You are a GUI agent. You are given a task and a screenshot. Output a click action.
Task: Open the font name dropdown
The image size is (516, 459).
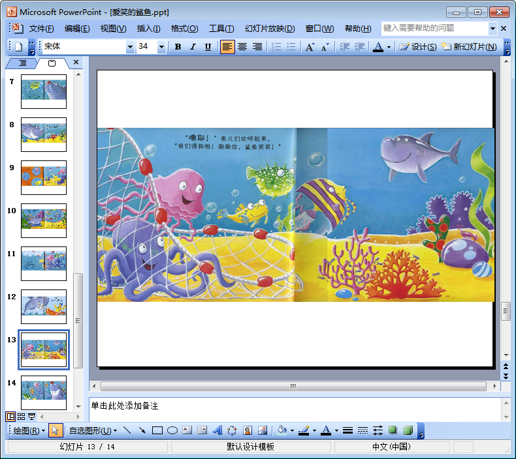[x=131, y=47]
